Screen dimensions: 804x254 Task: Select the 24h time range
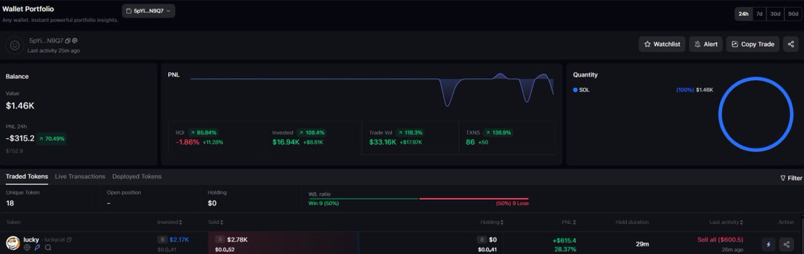(x=744, y=13)
